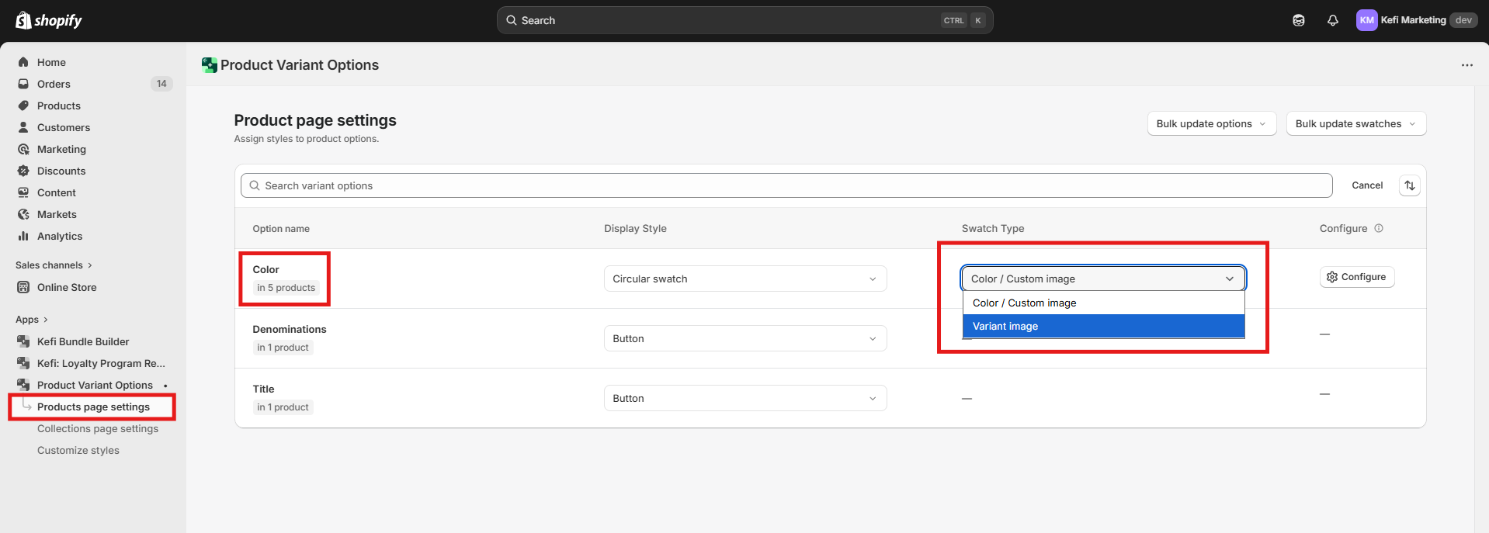Open the notifications bell
The width and height of the screenshot is (1489, 533).
point(1332,20)
